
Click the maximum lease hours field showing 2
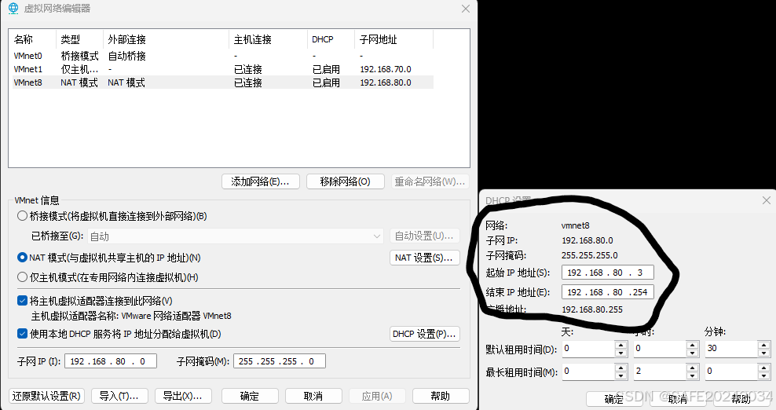point(661,372)
